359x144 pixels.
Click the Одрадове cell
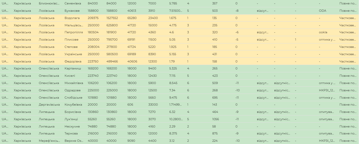click(72, 90)
